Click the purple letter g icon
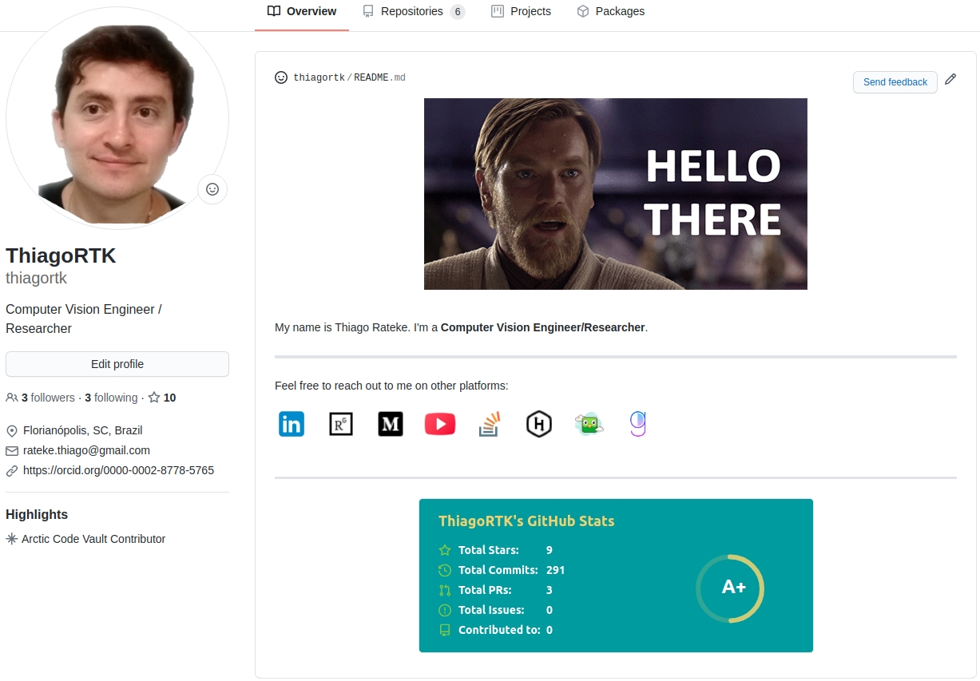This screenshot has width=980, height=681. pos(637,424)
